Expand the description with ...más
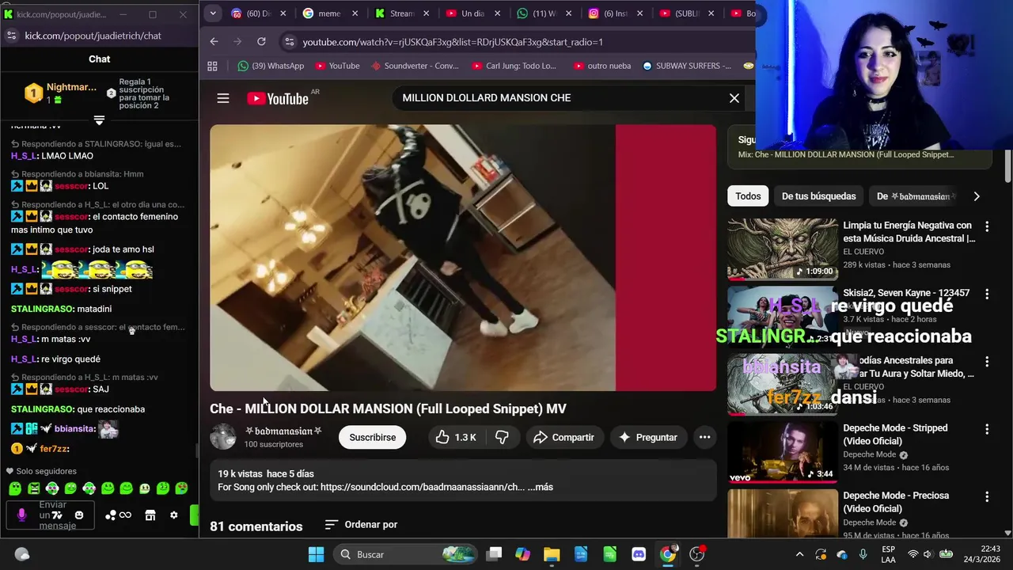This screenshot has height=570, width=1013. pyautogui.click(x=541, y=487)
